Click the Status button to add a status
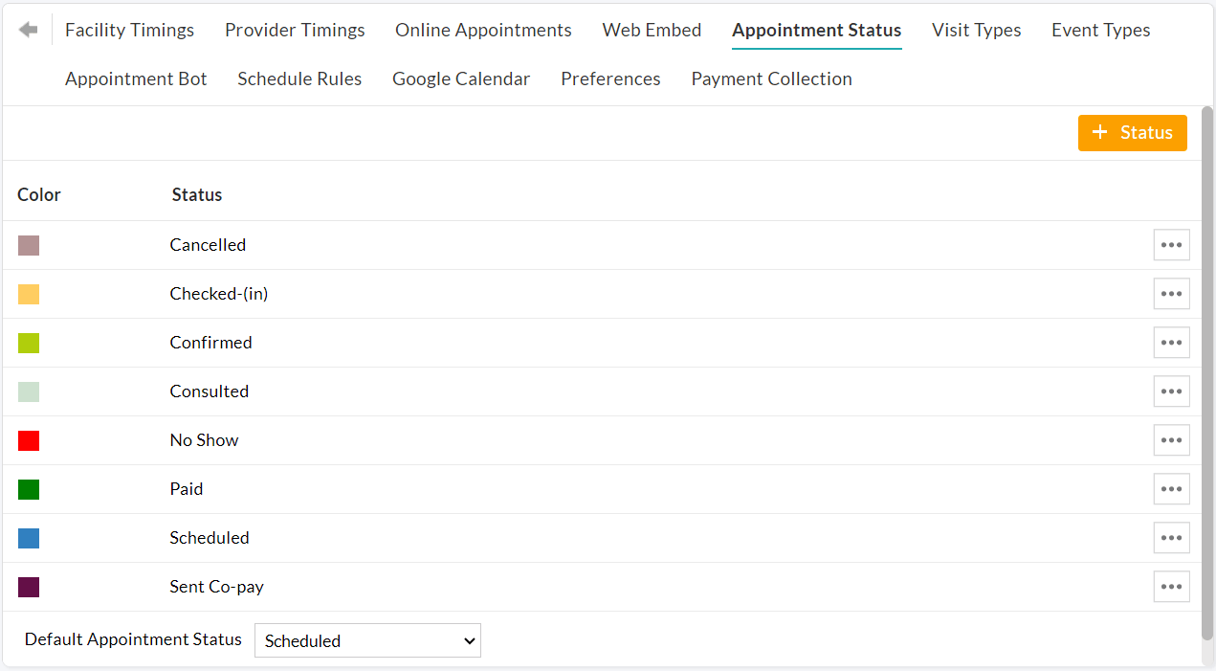This screenshot has height=671, width=1216. (1132, 132)
